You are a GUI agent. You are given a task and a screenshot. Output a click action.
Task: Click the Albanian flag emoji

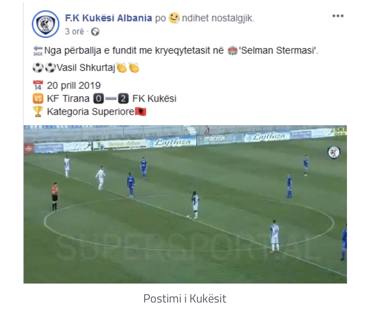(141, 112)
